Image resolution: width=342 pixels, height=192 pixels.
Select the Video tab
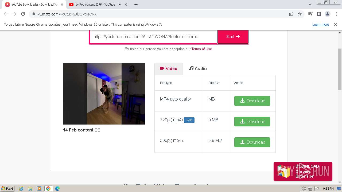tap(169, 69)
